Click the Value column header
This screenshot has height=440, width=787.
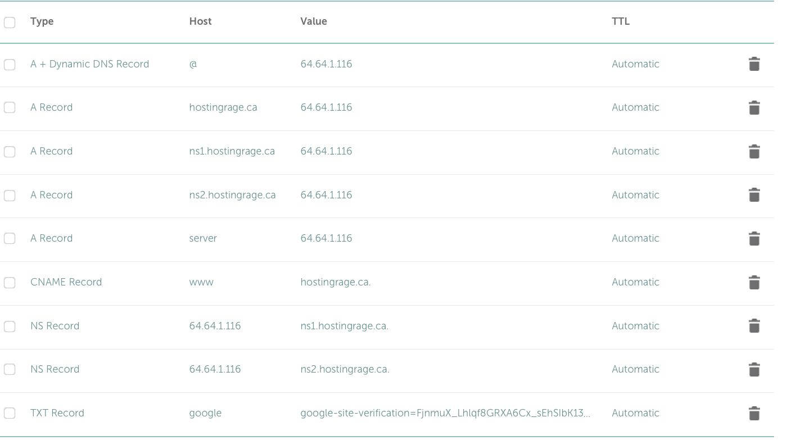314,21
